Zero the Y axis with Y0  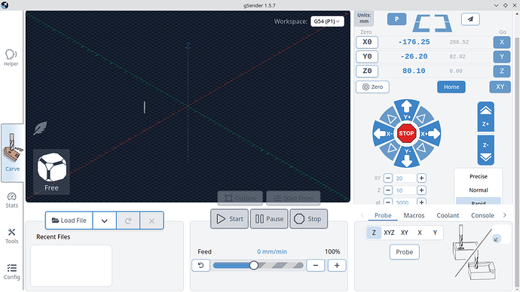coord(367,56)
